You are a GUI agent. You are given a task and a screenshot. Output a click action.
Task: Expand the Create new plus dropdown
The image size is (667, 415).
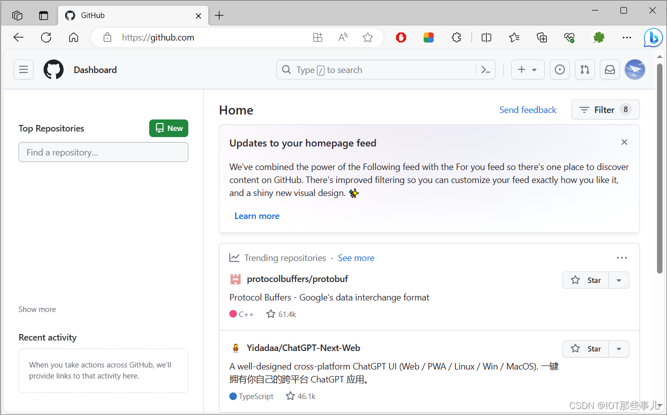point(528,70)
